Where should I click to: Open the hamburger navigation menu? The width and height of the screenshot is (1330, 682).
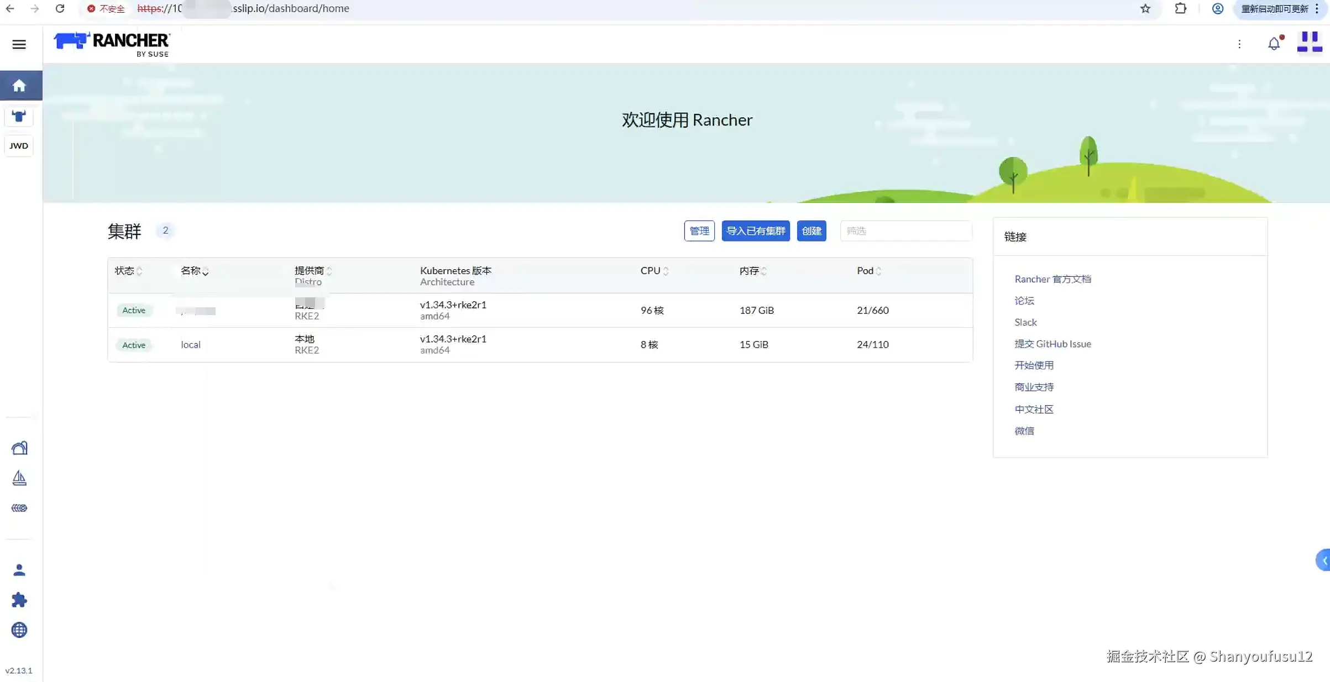point(19,44)
